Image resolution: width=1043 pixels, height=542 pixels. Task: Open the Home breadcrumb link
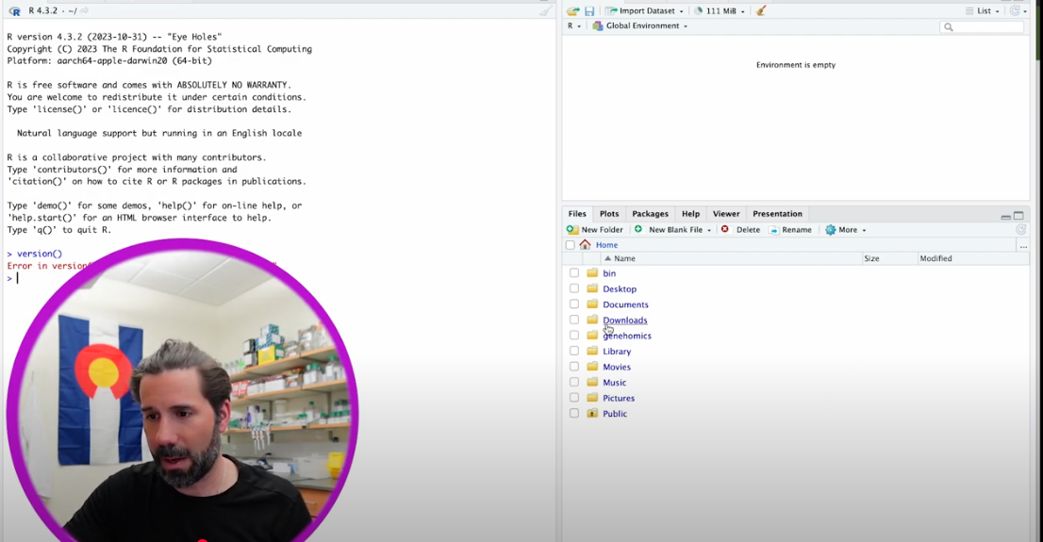(606, 245)
